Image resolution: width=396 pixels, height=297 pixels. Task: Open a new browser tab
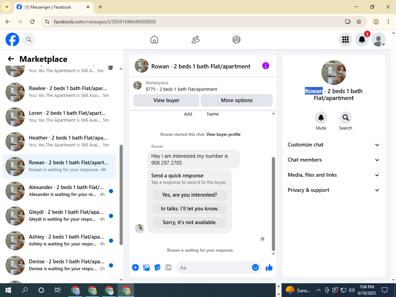click(100, 7)
